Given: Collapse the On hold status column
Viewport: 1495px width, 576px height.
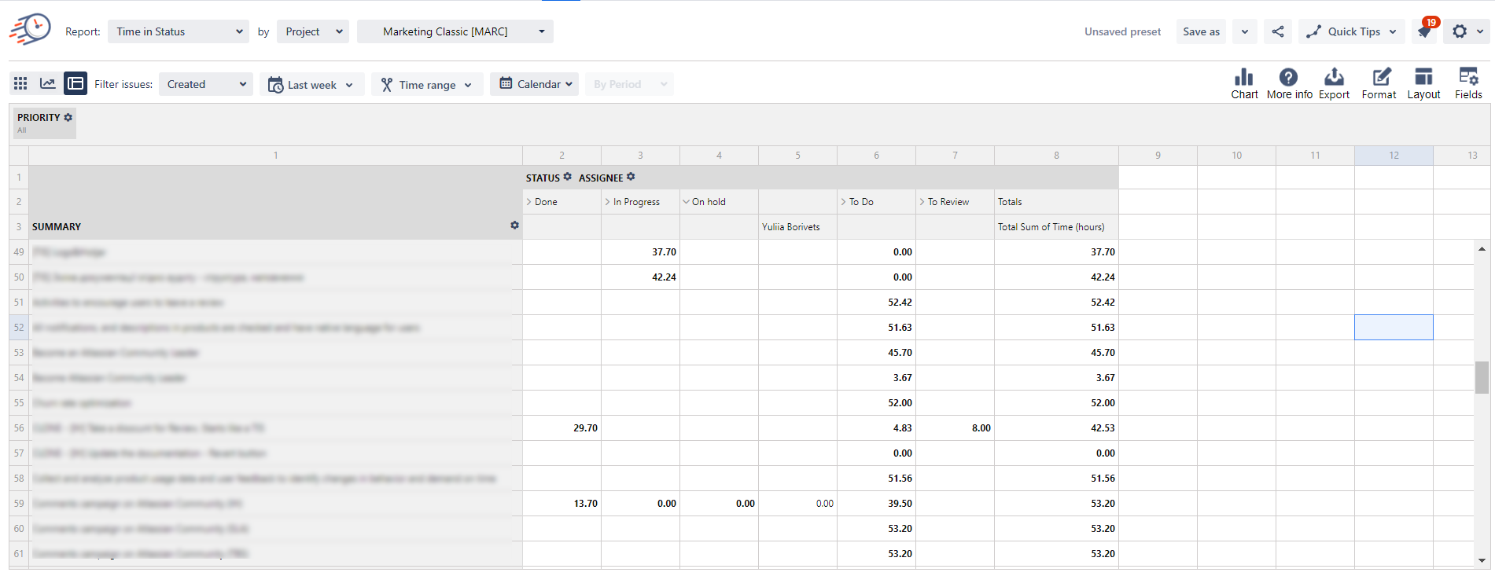Looking at the screenshot, I should pos(687,202).
